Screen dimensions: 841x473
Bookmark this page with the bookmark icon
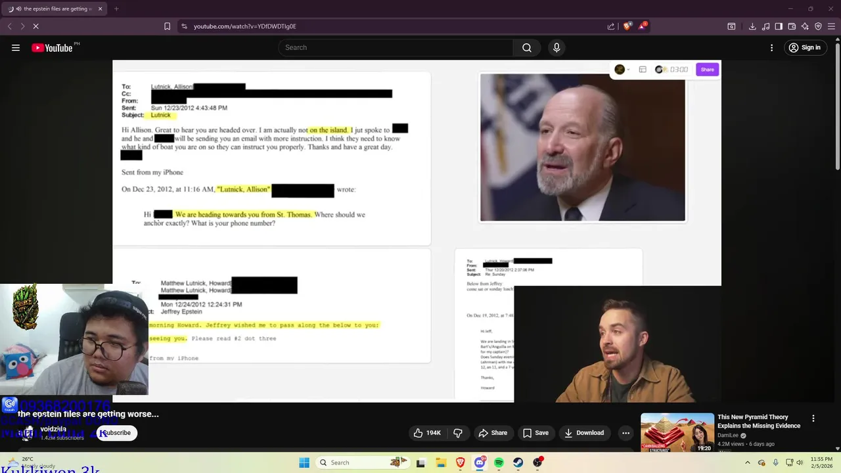[x=167, y=26]
